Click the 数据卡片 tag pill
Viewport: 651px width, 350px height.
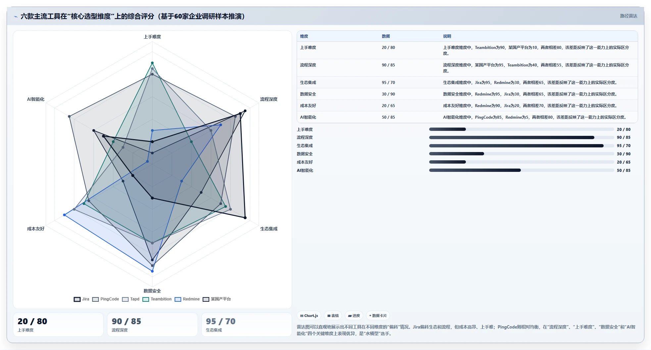coord(378,316)
